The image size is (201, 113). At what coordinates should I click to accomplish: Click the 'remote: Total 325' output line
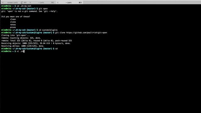coord(36,40)
